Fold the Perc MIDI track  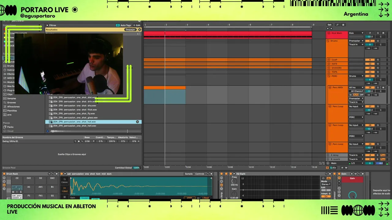coord(330,87)
